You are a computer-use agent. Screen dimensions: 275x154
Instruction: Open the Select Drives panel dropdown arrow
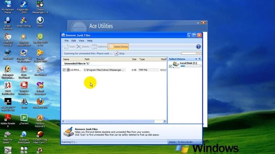pos(196,59)
